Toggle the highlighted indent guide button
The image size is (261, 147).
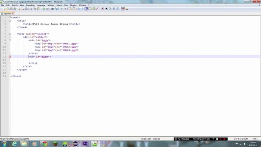(x=86, y=9)
